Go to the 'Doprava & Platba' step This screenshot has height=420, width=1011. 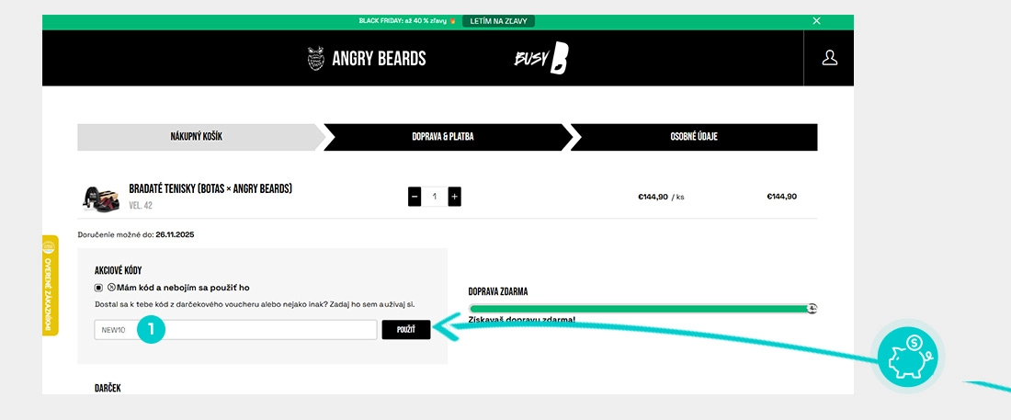(x=442, y=137)
